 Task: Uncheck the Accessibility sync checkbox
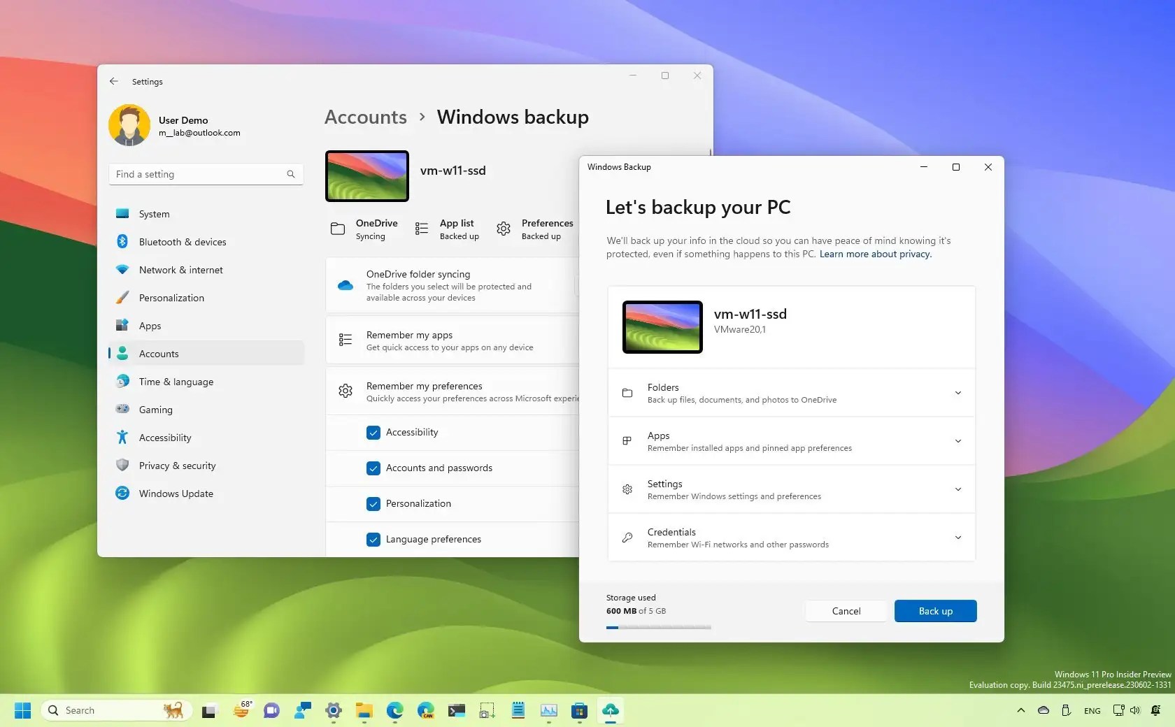click(373, 432)
